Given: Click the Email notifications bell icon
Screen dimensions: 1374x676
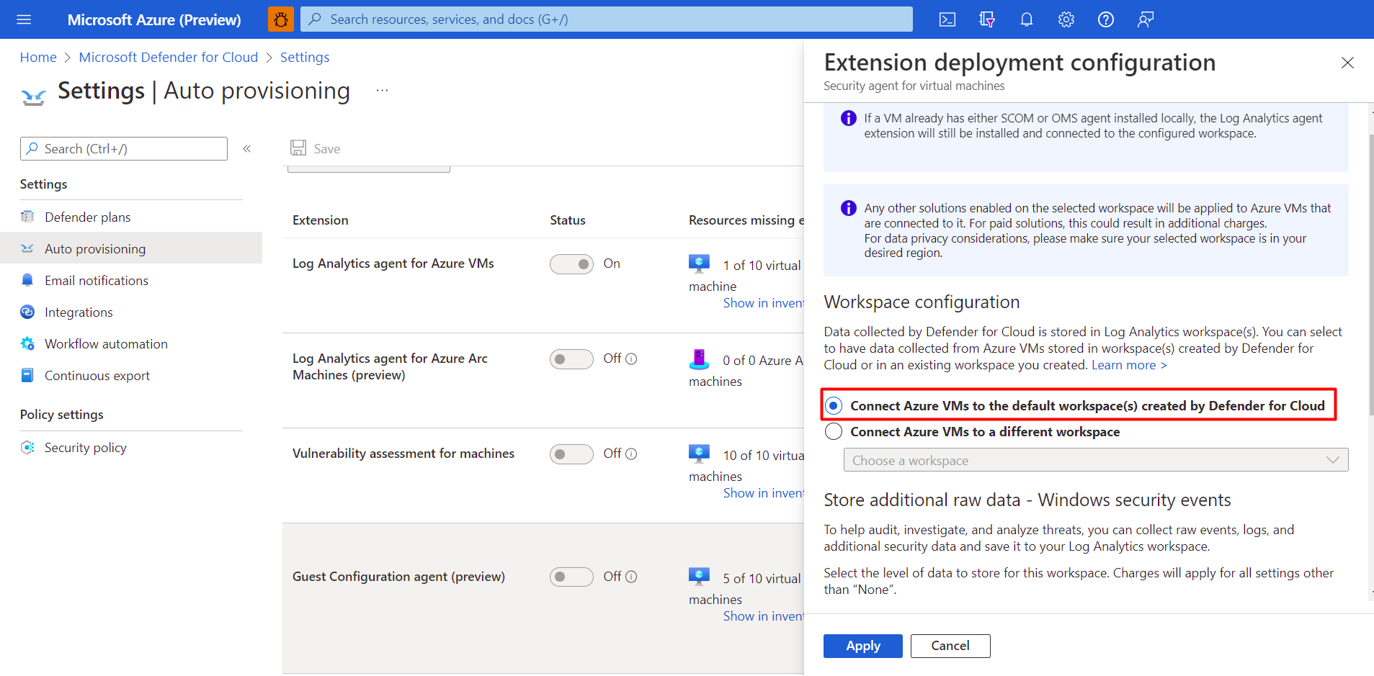Looking at the screenshot, I should click(x=27, y=280).
